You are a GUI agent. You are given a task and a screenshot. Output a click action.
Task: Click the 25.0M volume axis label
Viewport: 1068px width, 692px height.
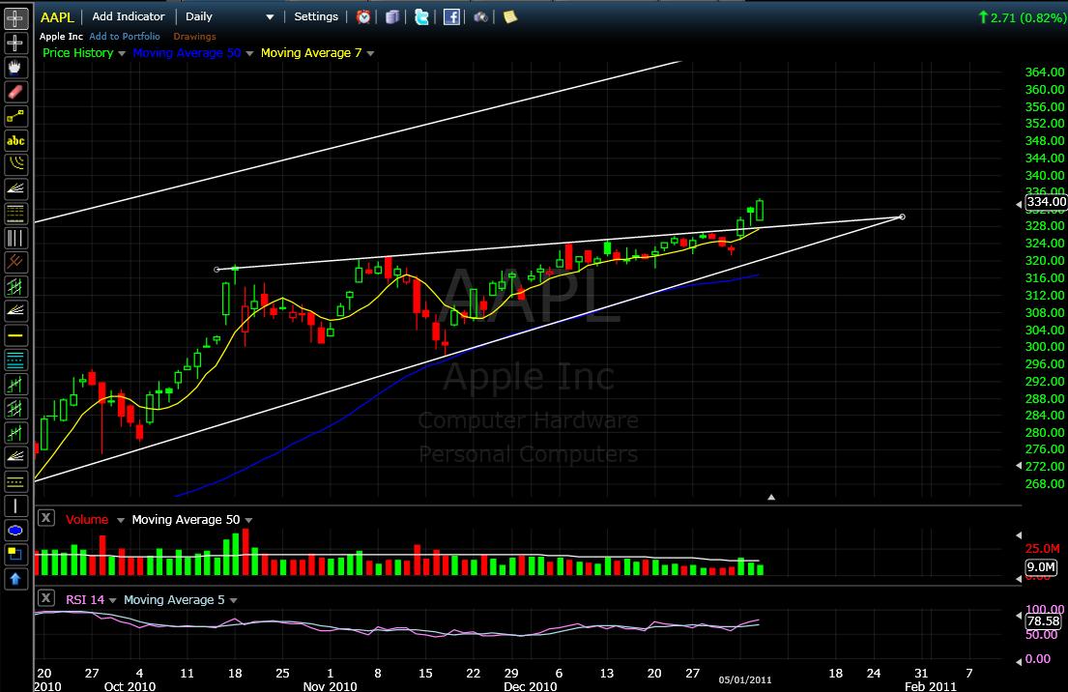click(1042, 548)
